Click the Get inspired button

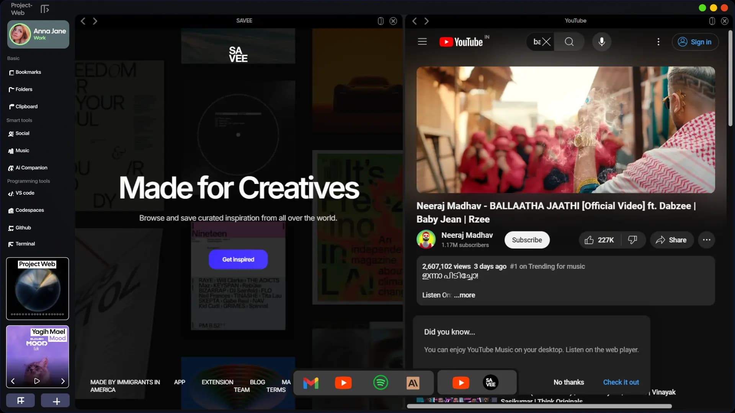(x=238, y=260)
